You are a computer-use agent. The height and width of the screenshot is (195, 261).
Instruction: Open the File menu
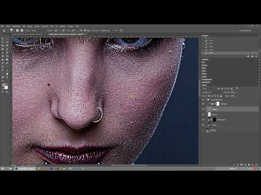pos(8,27)
